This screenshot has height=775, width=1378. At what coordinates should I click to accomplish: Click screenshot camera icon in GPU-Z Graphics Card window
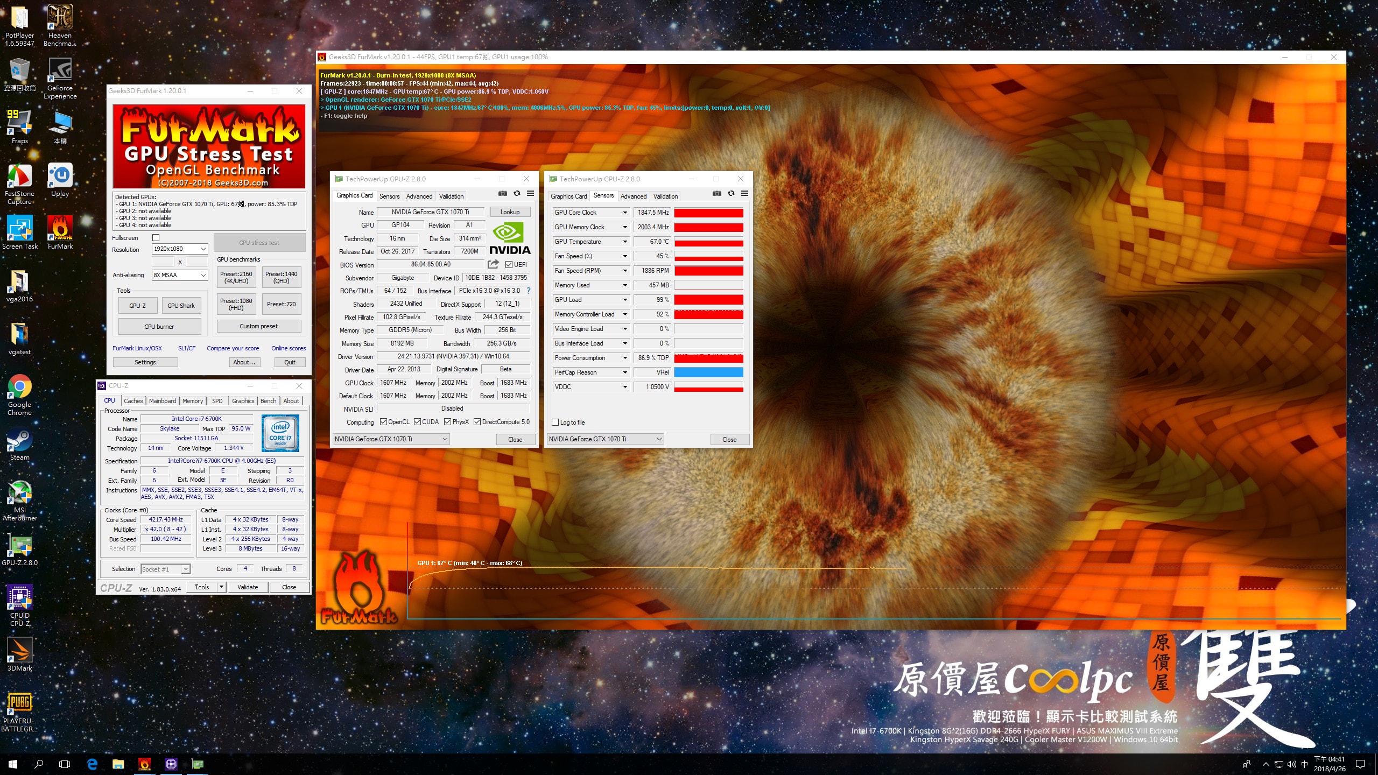tap(502, 194)
